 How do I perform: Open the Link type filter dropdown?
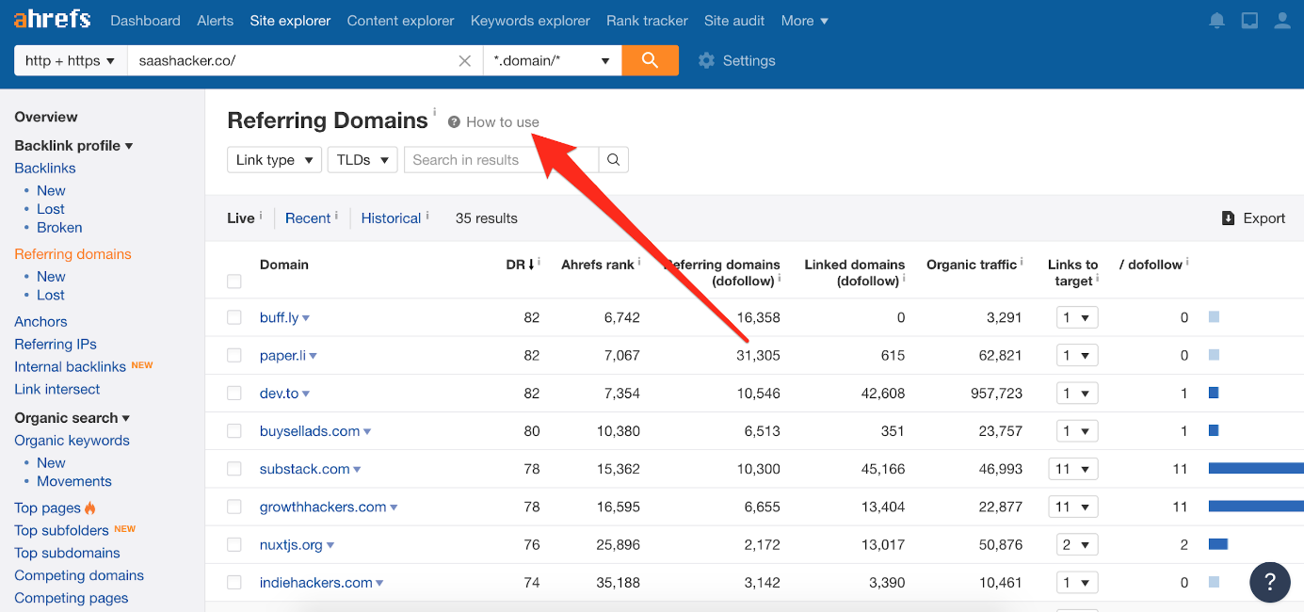point(275,160)
